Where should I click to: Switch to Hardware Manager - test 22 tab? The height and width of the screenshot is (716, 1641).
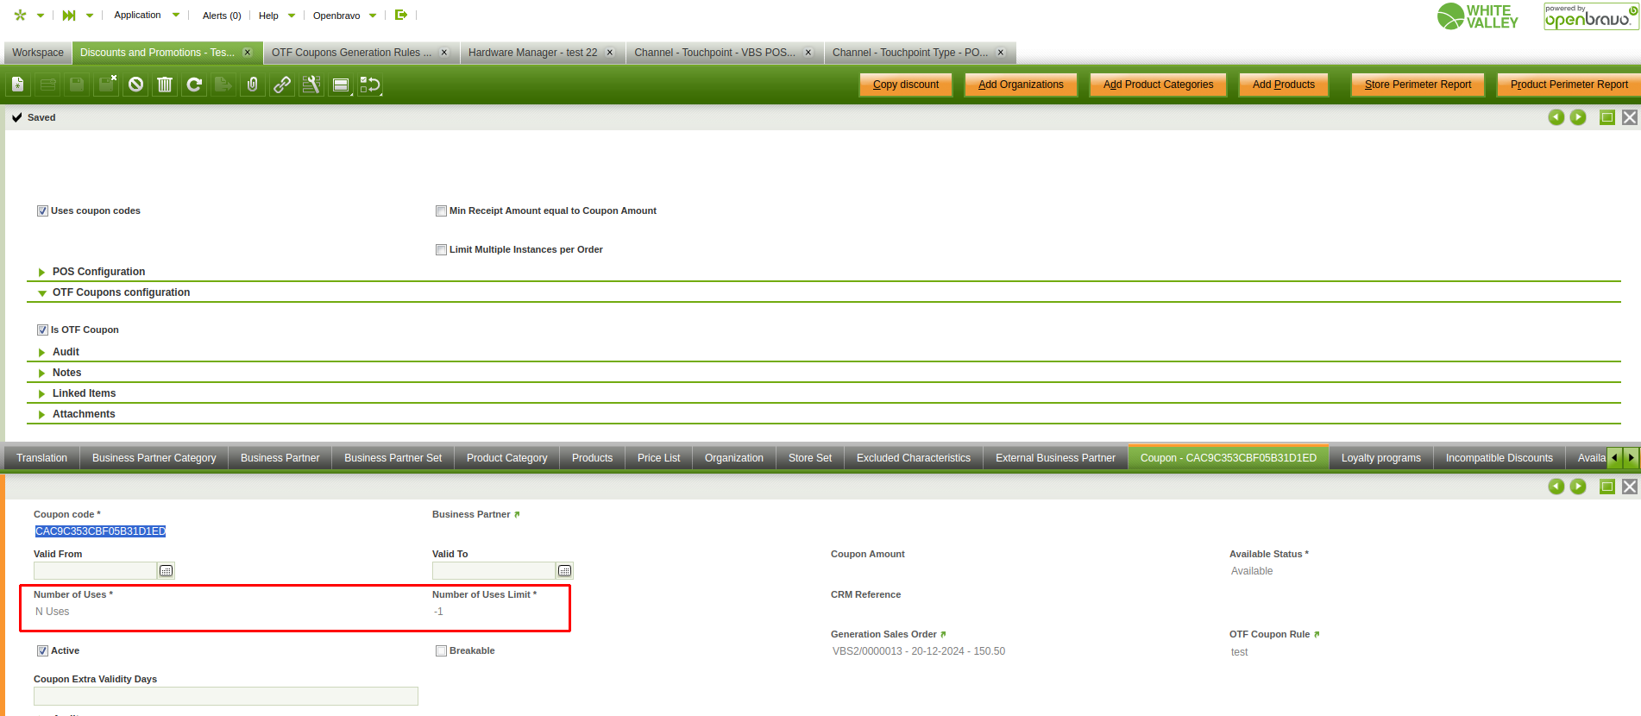(533, 53)
